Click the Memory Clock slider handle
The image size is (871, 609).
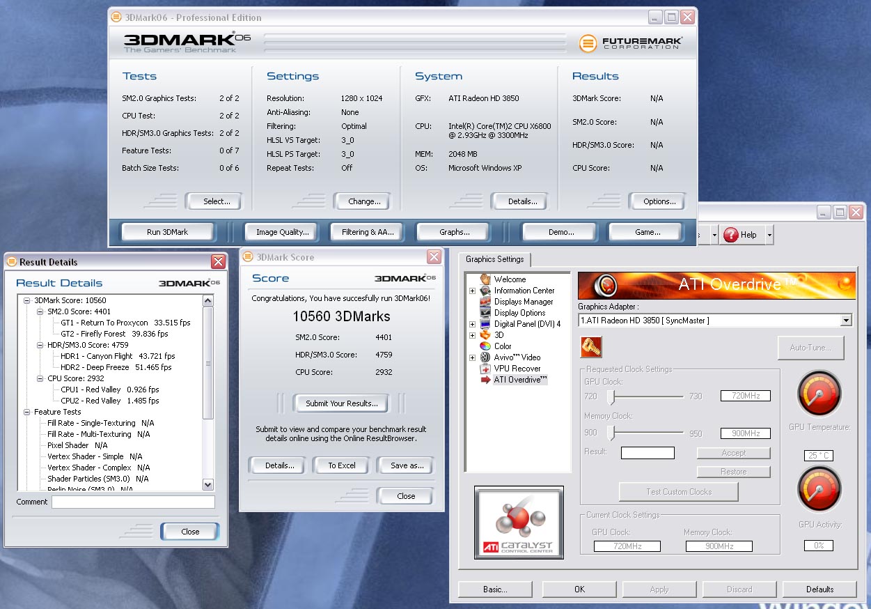tap(611, 433)
